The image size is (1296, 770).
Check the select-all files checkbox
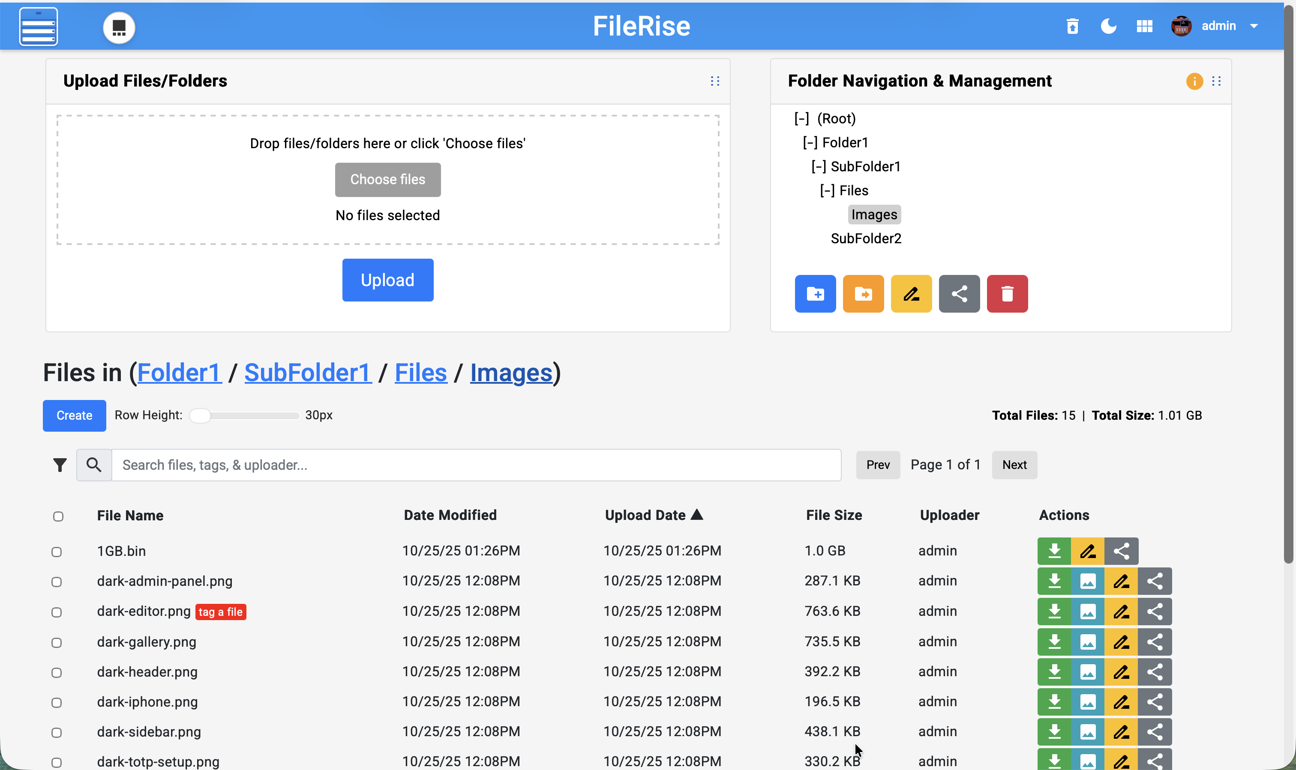click(x=58, y=516)
